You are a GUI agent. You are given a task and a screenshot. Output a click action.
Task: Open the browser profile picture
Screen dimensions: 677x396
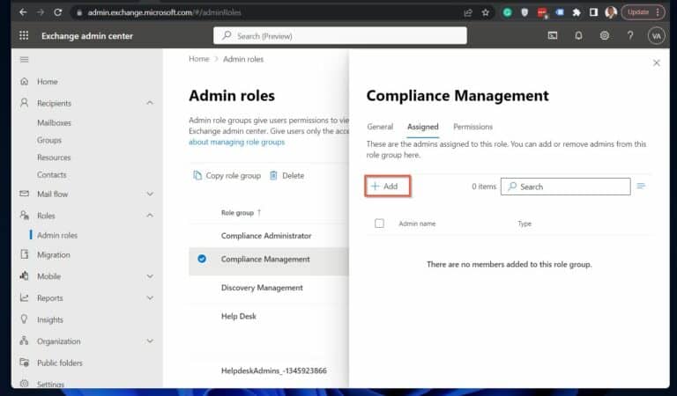click(x=611, y=12)
